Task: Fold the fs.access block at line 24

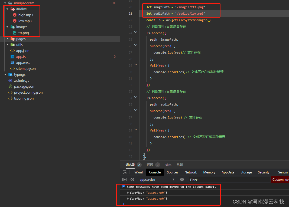Action: point(136,33)
